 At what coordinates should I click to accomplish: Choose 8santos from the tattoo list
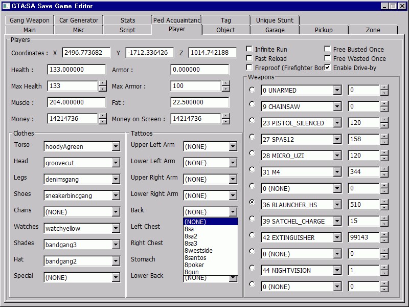click(211, 258)
